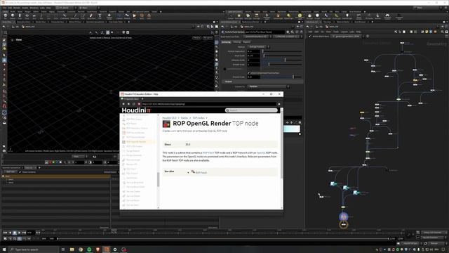Toggle the checkbox in the network editor toolbar
Screen dimensions: 449x253
click(309, 37)
